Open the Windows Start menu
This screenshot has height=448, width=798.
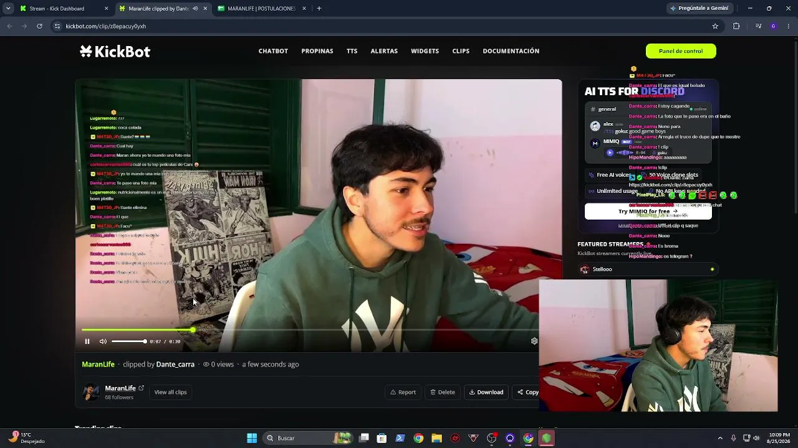252,438
